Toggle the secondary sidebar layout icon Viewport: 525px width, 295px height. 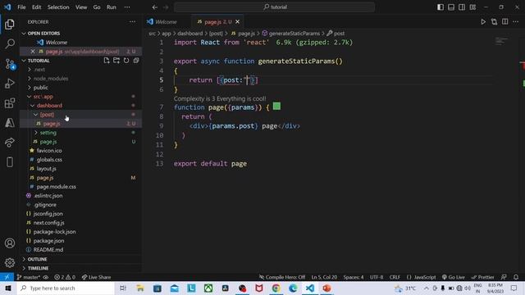point(462,7)
